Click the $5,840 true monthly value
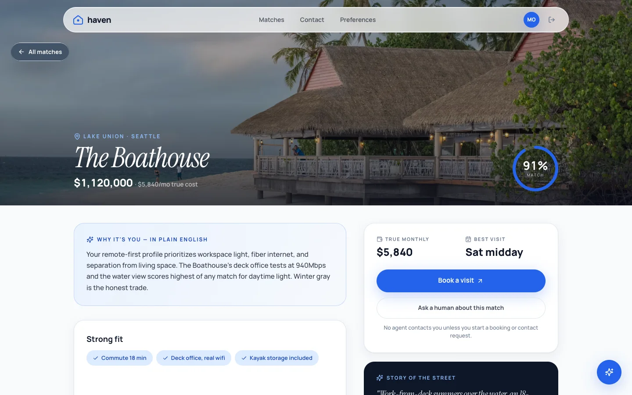The width and height of the screenshot is (632, 395). pyautogui.click(x=395, y=252)
